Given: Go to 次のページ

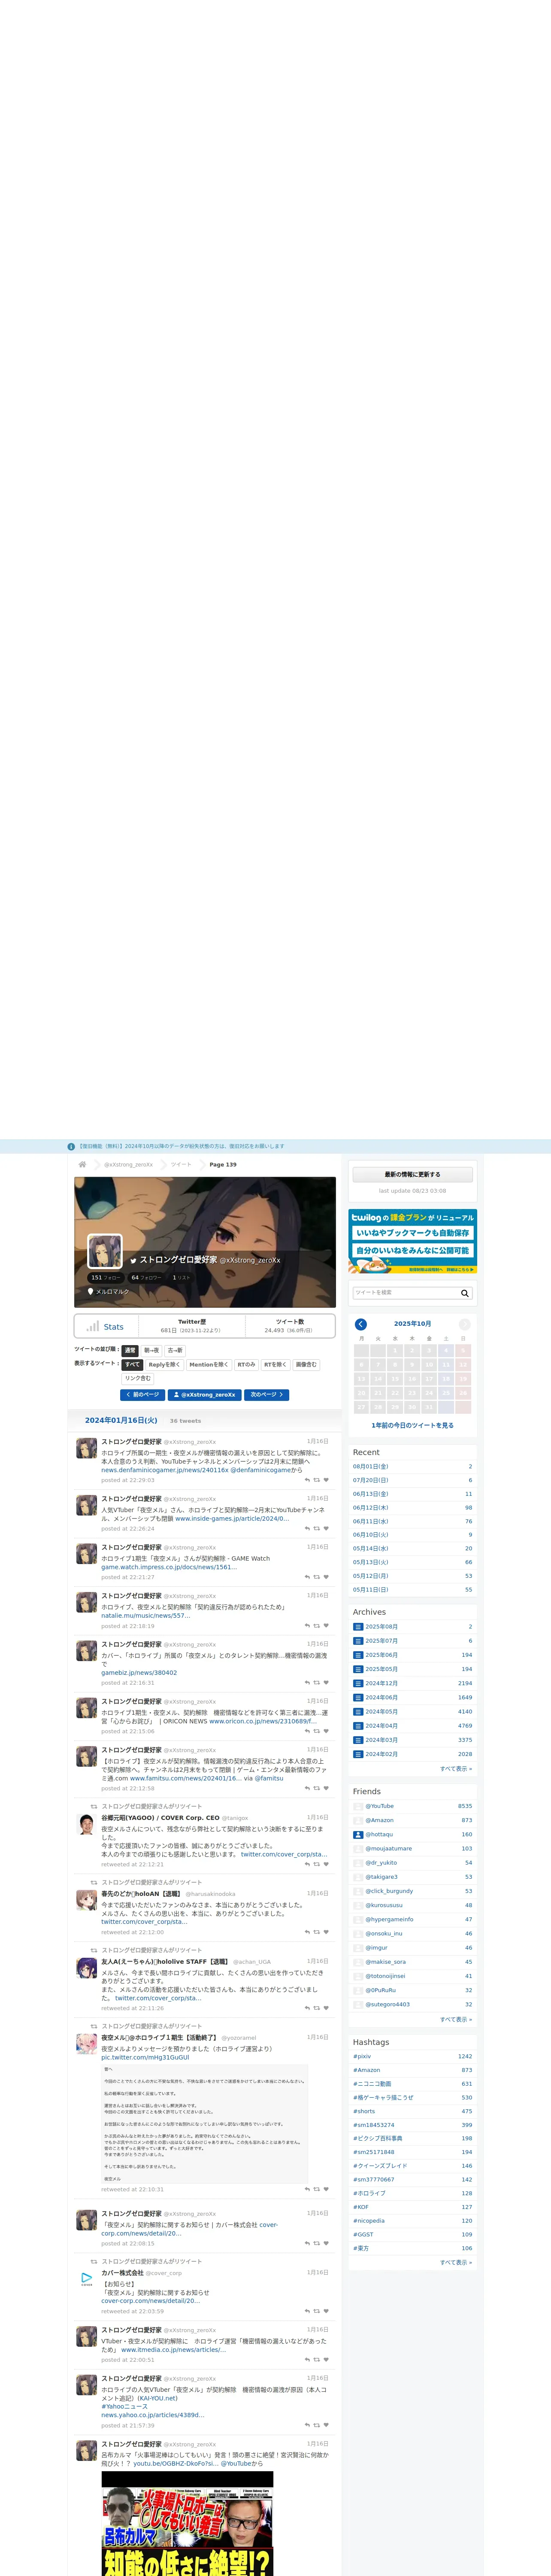Looking at the screenshot, I should pyautogui.click(x=267, y=1395).
